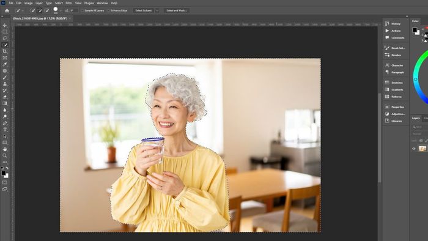Select the Hand tool
The height and width of the screenshot is (241, 428).
(5, 149)
